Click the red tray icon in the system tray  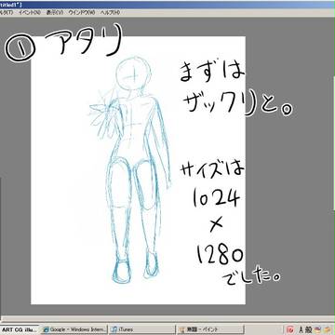[290, 329]
